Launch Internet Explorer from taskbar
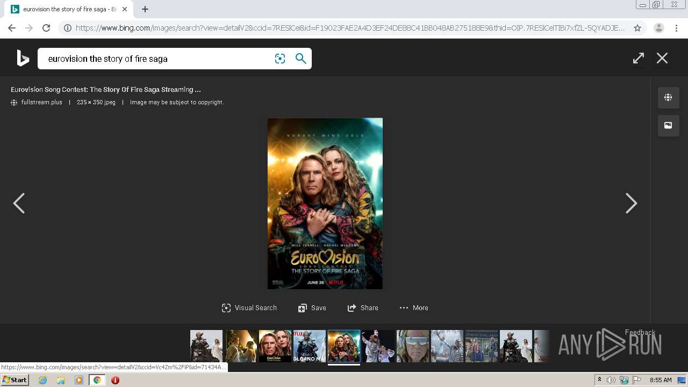Viewport: 688px width, 387px height. pos(43,380)
